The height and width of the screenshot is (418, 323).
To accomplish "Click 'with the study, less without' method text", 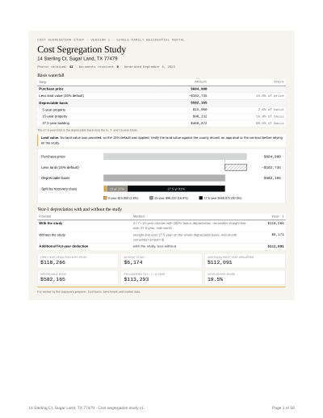I will pos(154,246).
